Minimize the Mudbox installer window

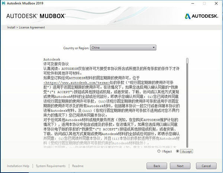coord(193,3)
